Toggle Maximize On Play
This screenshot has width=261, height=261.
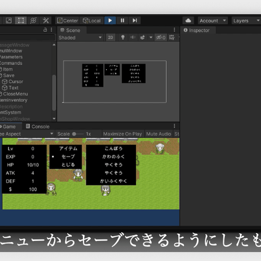123,134
